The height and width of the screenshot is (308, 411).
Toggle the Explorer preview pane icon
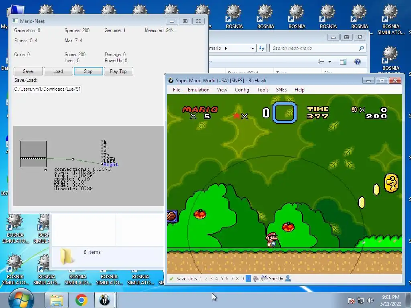[x=343, y=62]
